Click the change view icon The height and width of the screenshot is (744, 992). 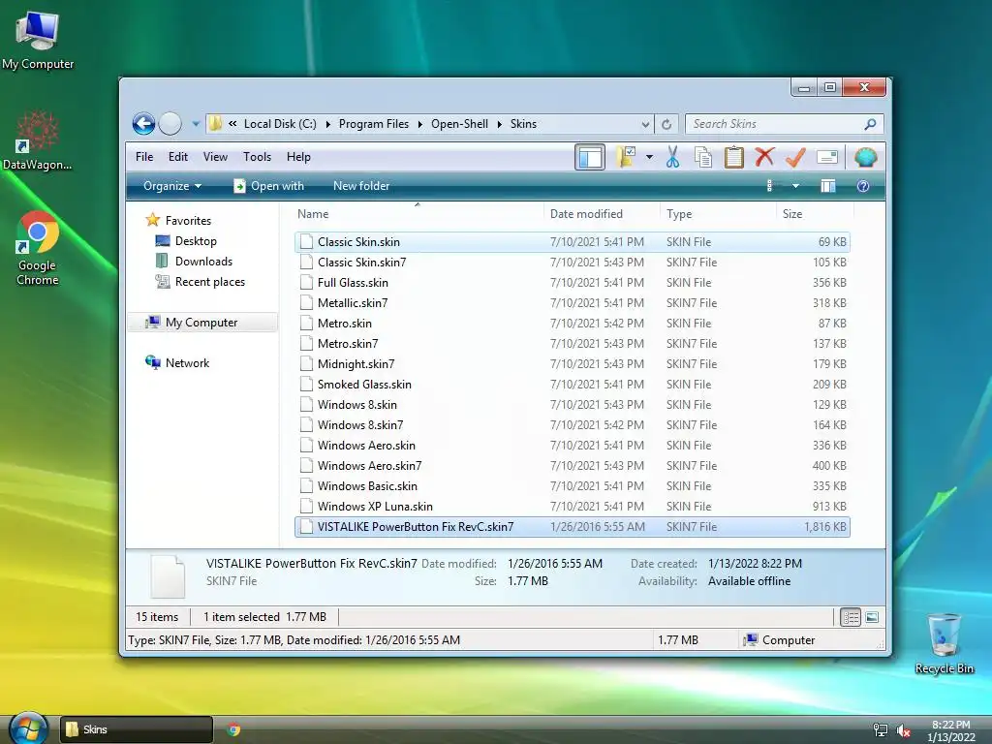click(x=769, y=185)
